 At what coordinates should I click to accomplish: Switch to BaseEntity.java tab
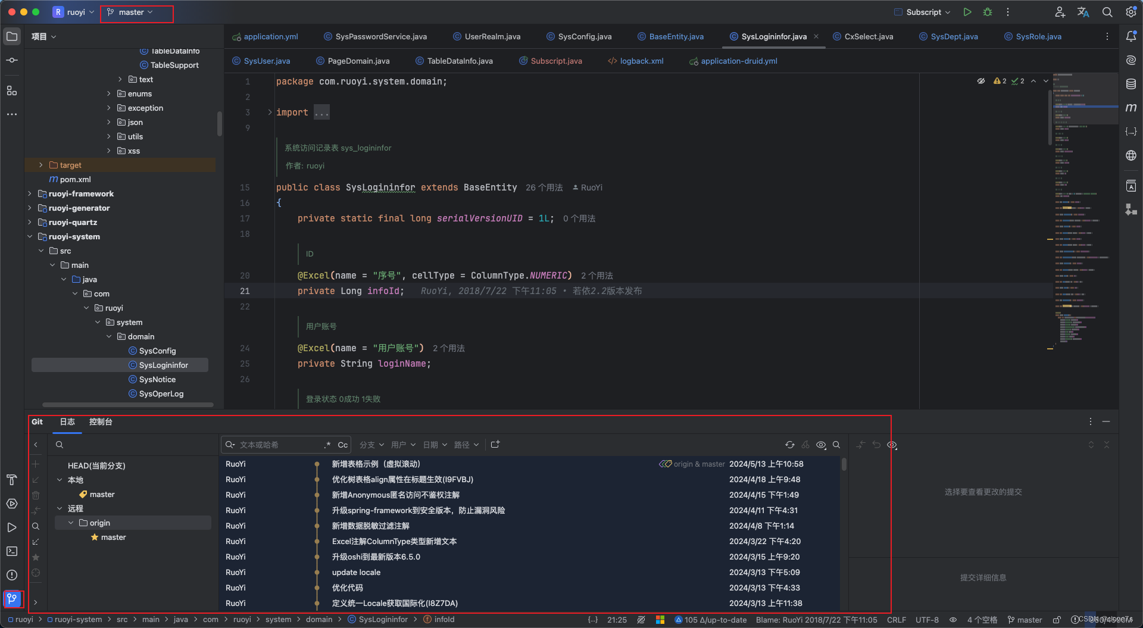670,36
